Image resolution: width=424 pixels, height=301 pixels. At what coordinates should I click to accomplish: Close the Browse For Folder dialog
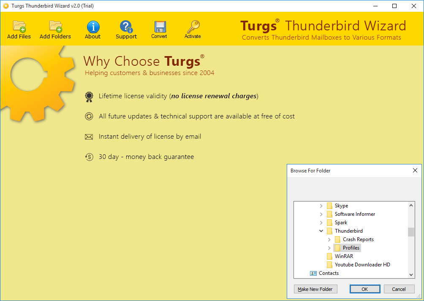coord(415,170)
